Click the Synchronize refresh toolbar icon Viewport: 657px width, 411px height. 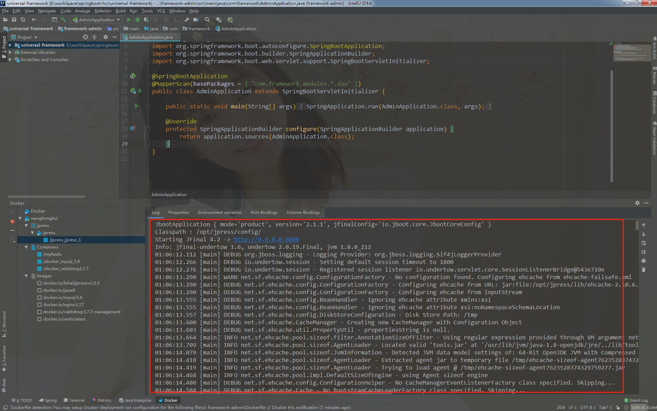pyautogui.click(x=23, y=20)
